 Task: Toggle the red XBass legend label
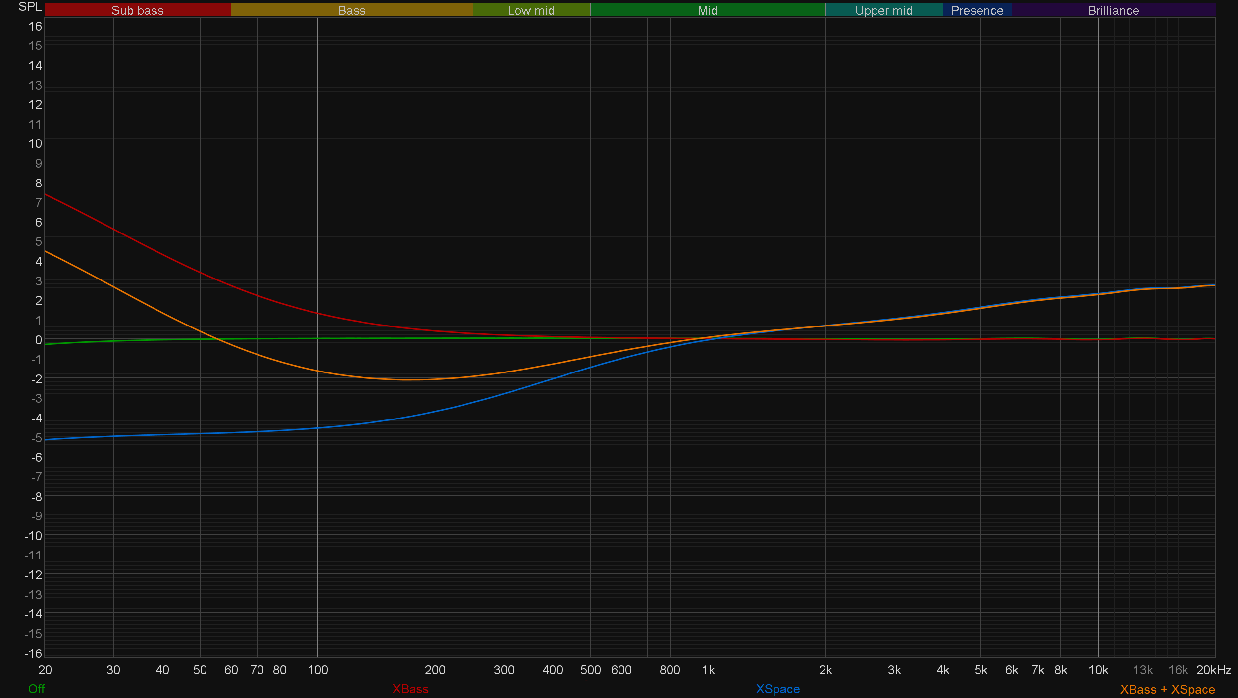pyautogui.click(x=410, y=689)
